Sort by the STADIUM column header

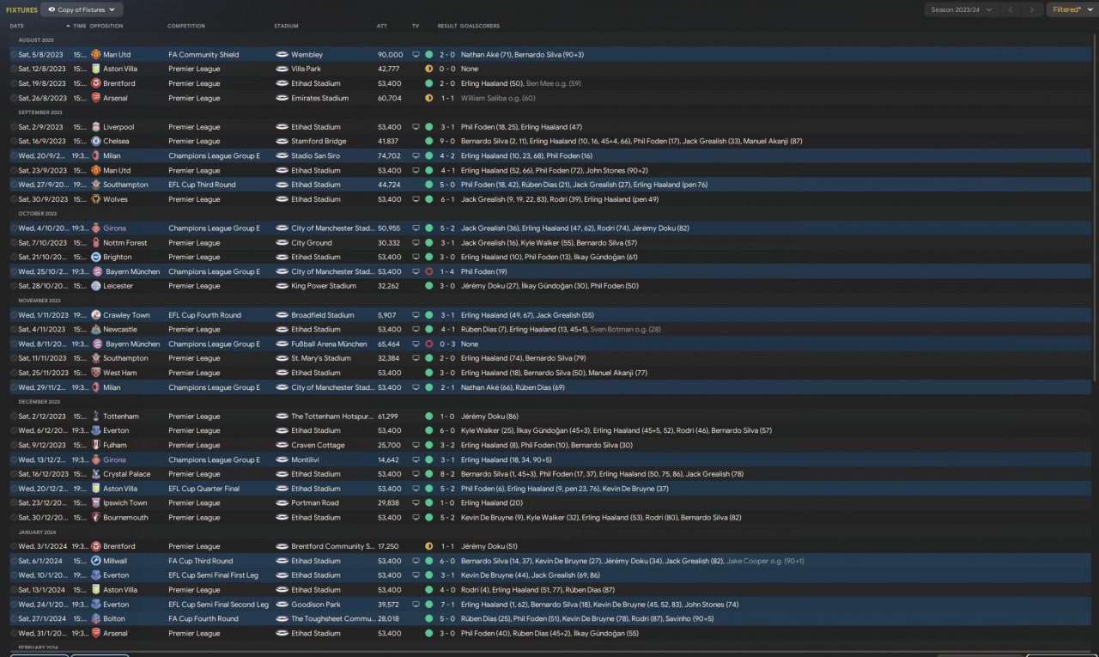click(x=286, y=26)
